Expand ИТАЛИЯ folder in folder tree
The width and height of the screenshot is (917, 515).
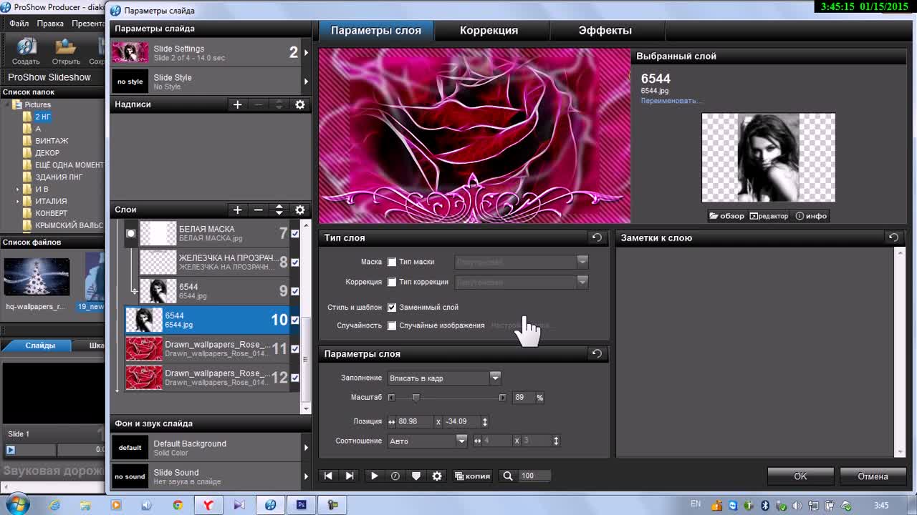coord(18,202)
